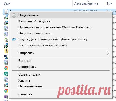This screenshot has width=116, height=101.
Task: Select the ISO disc image file icon
Action: [x=6, y=11]
